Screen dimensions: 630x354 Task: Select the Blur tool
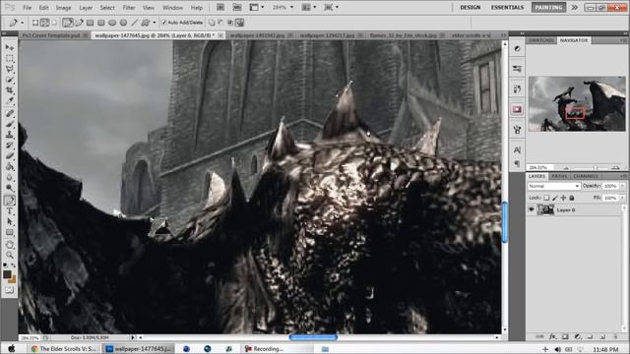coord(10,177)
